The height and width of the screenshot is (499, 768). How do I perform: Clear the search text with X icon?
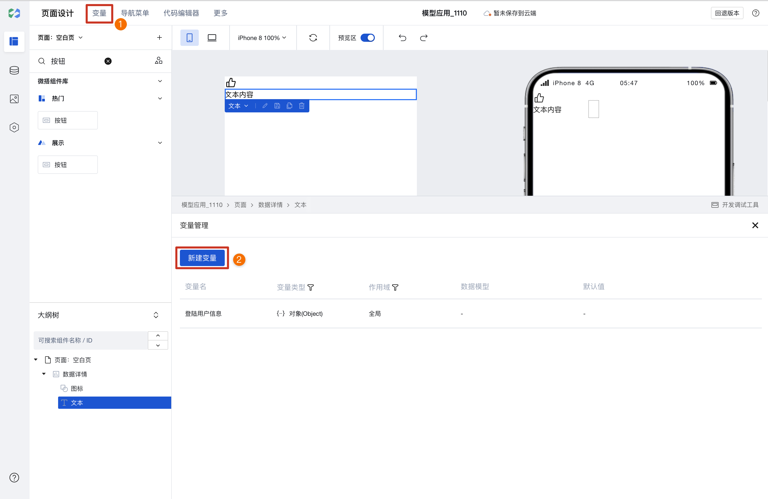(x=108, y=61)
